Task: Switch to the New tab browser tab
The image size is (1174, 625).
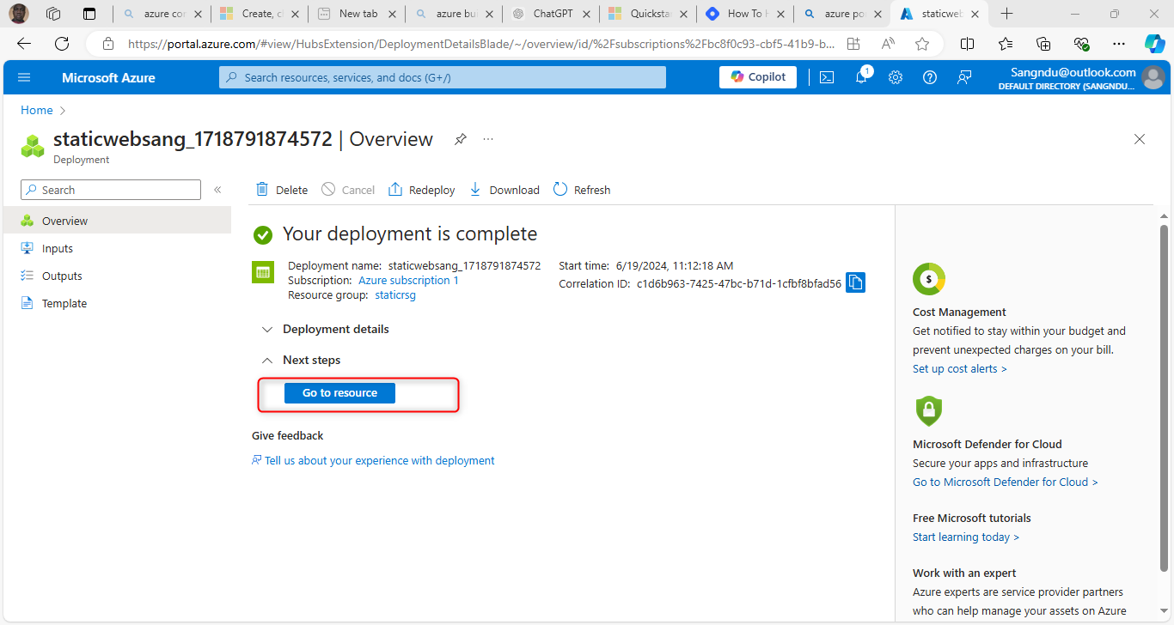Action: point(358,14)
